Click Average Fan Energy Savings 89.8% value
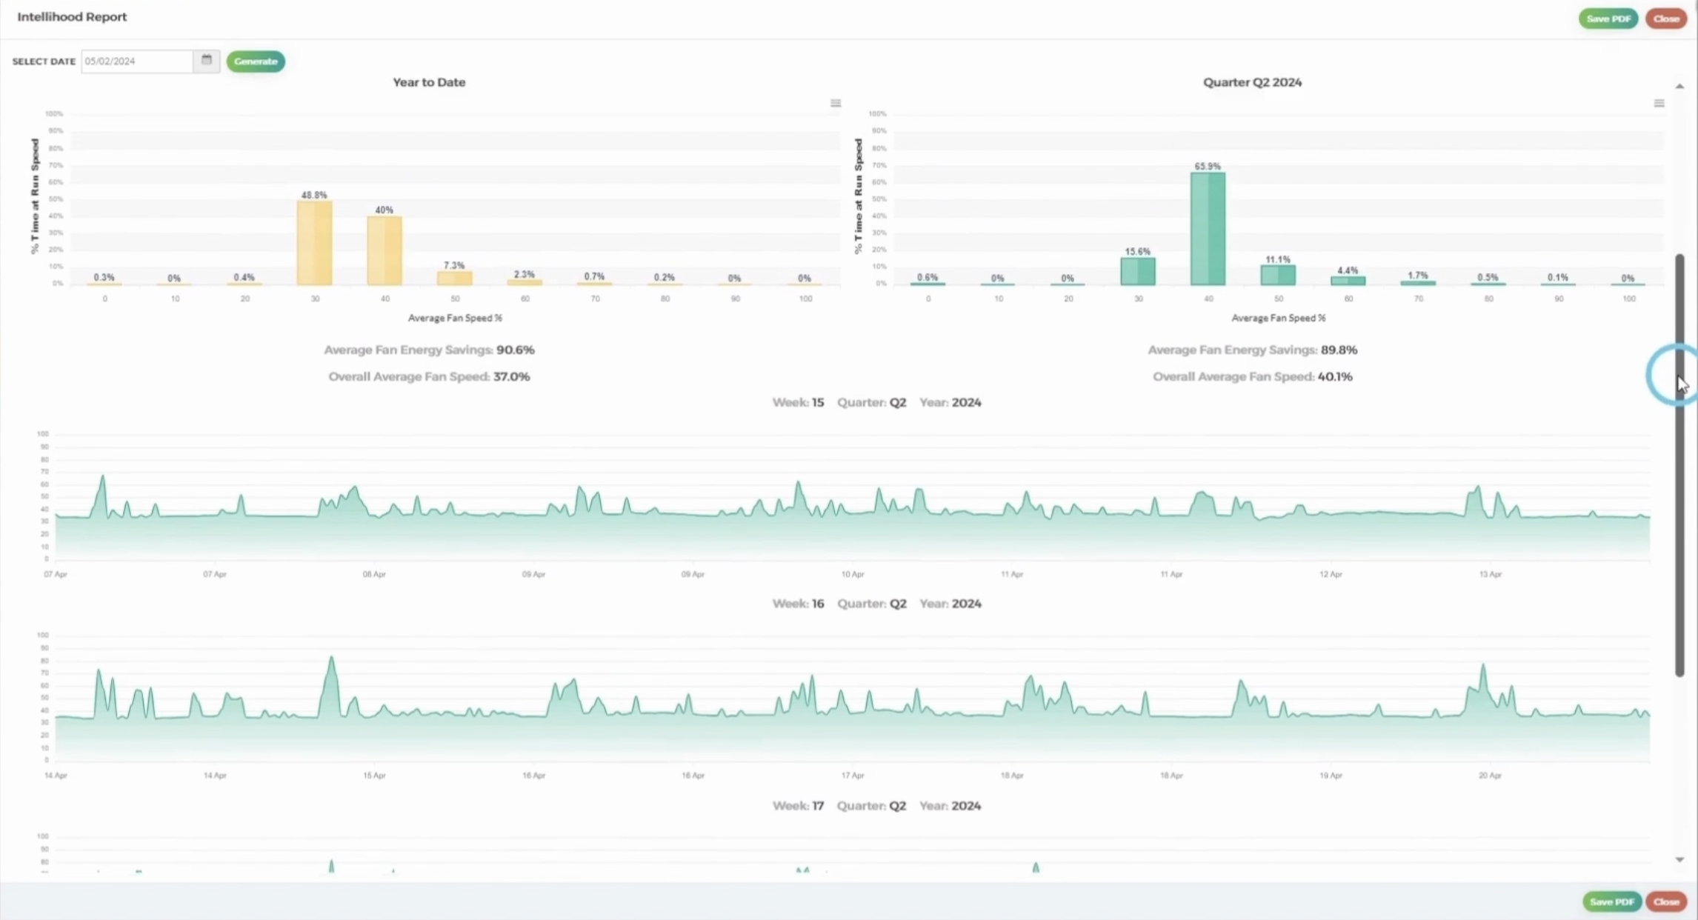Viewport: 1698px width, 920px height. (1339, 350)
